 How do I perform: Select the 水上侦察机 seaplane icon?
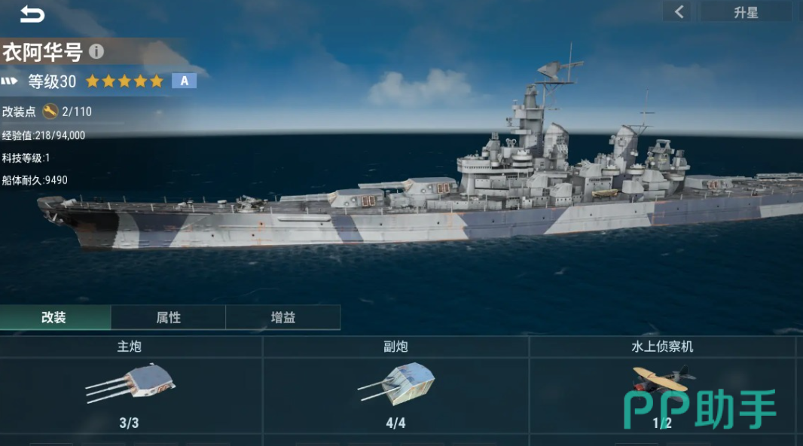[663, 380]
